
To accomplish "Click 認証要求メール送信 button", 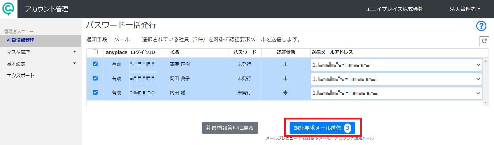I will (322, 128).
